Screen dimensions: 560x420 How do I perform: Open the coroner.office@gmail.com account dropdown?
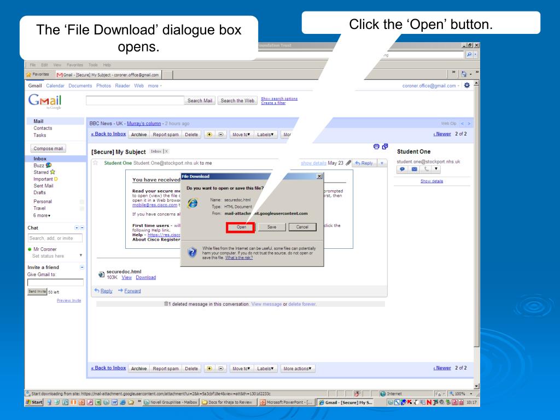[431, 86]
